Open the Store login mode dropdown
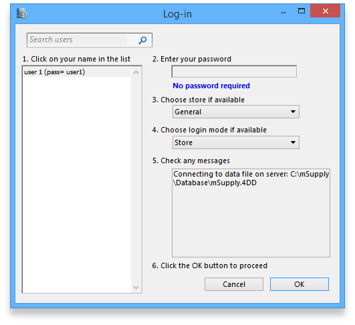Viewport: 355px width, 325px height. coord(236,142)
